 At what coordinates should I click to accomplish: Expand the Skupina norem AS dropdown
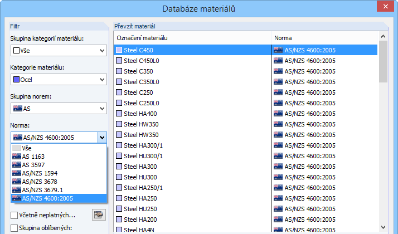pyautogui.click(x=59, y=109)
